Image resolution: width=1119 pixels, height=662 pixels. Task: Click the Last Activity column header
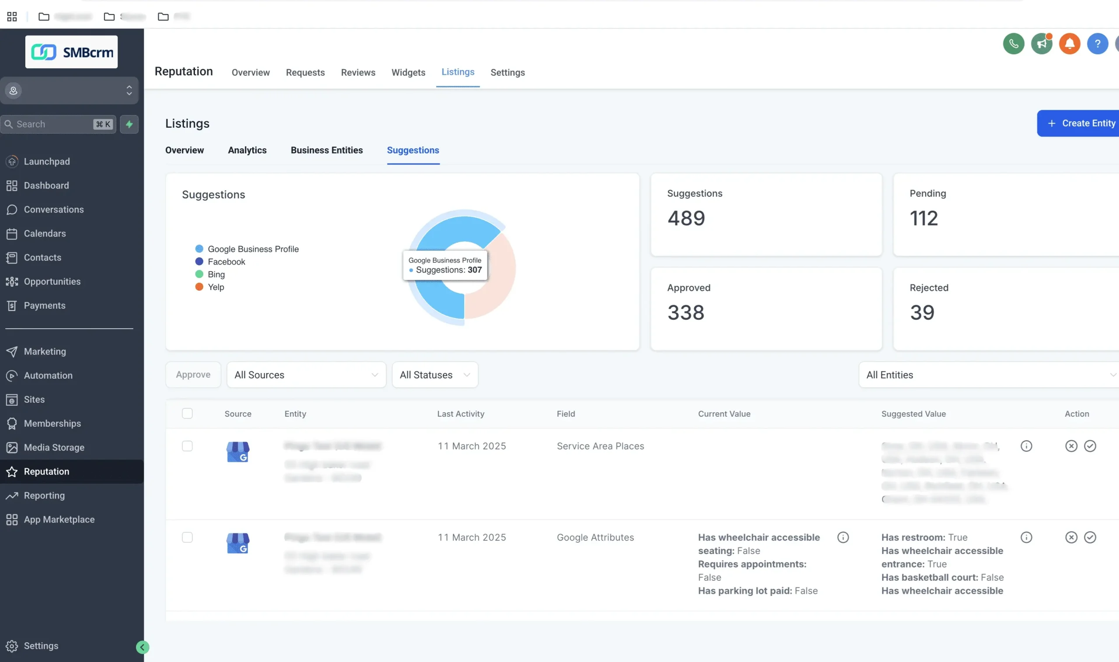461,414
